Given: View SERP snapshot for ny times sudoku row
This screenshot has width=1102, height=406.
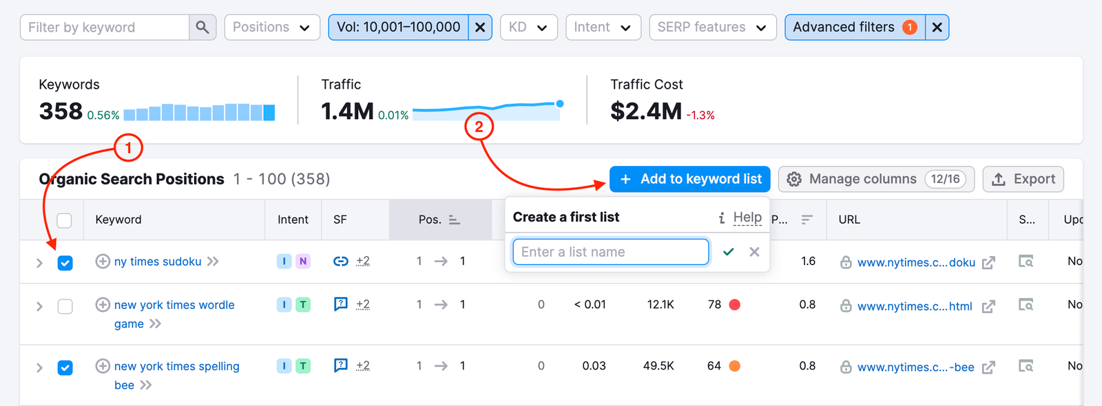Looking at the screenshot, I should pos(1026,261).
